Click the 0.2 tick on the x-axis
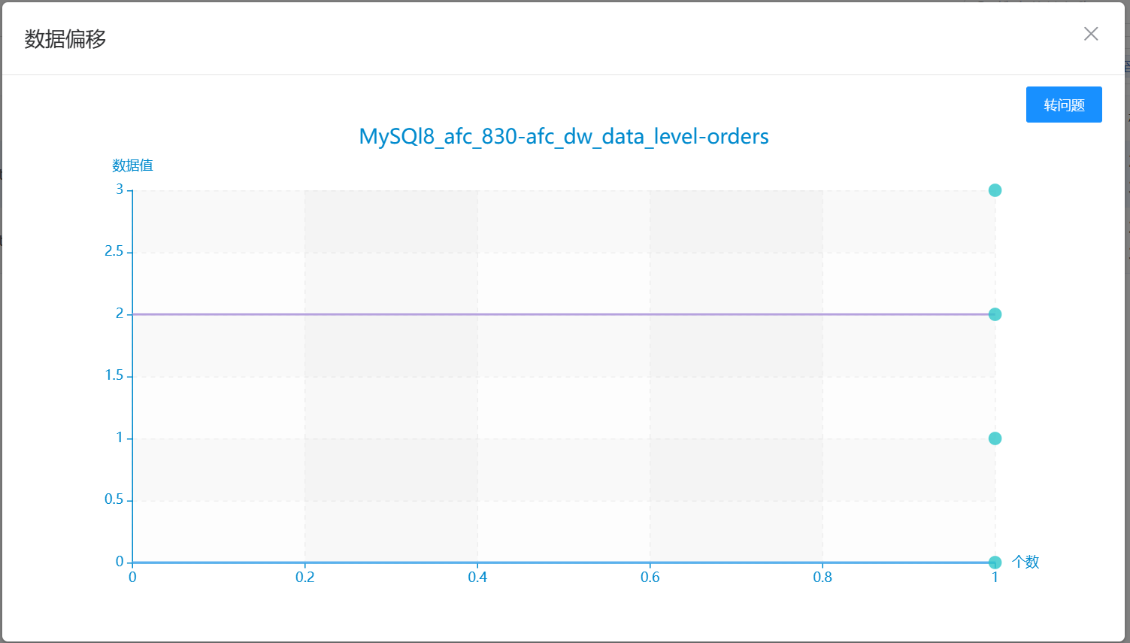The image size is (1130, 643). pos(305,578)
